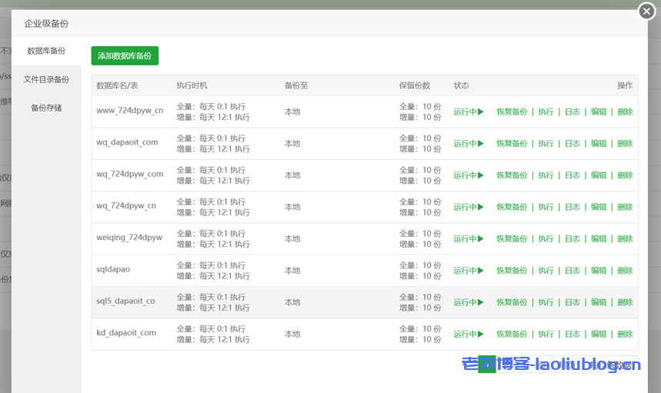Click 执行 for weiqing_724dpyw backup
The height and width of the screenshot is (393, 661).
point(546,238)
